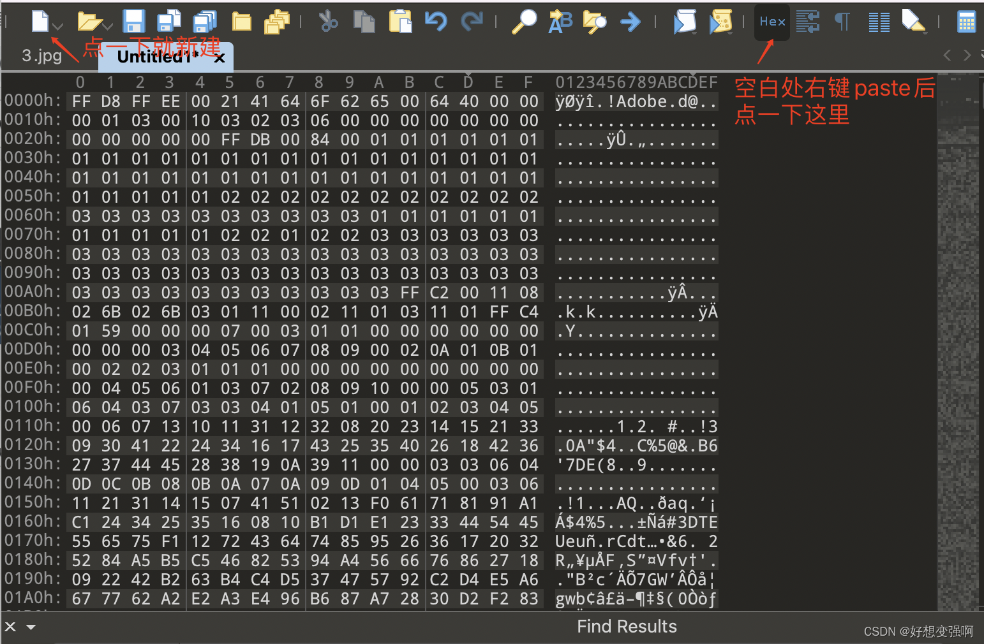Click byte EE in row 0000h
Image resolution: width=984 pixels, height=644 pixels.
coord(170,101)
